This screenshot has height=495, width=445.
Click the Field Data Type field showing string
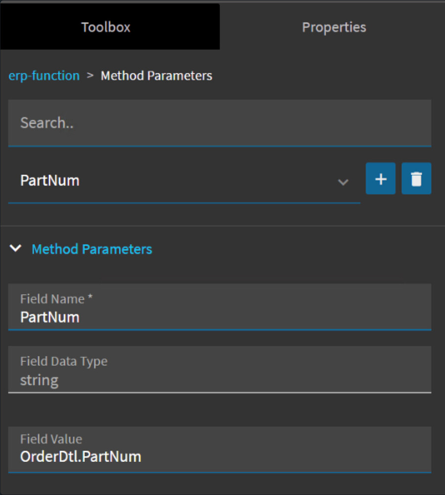(220, 380)
